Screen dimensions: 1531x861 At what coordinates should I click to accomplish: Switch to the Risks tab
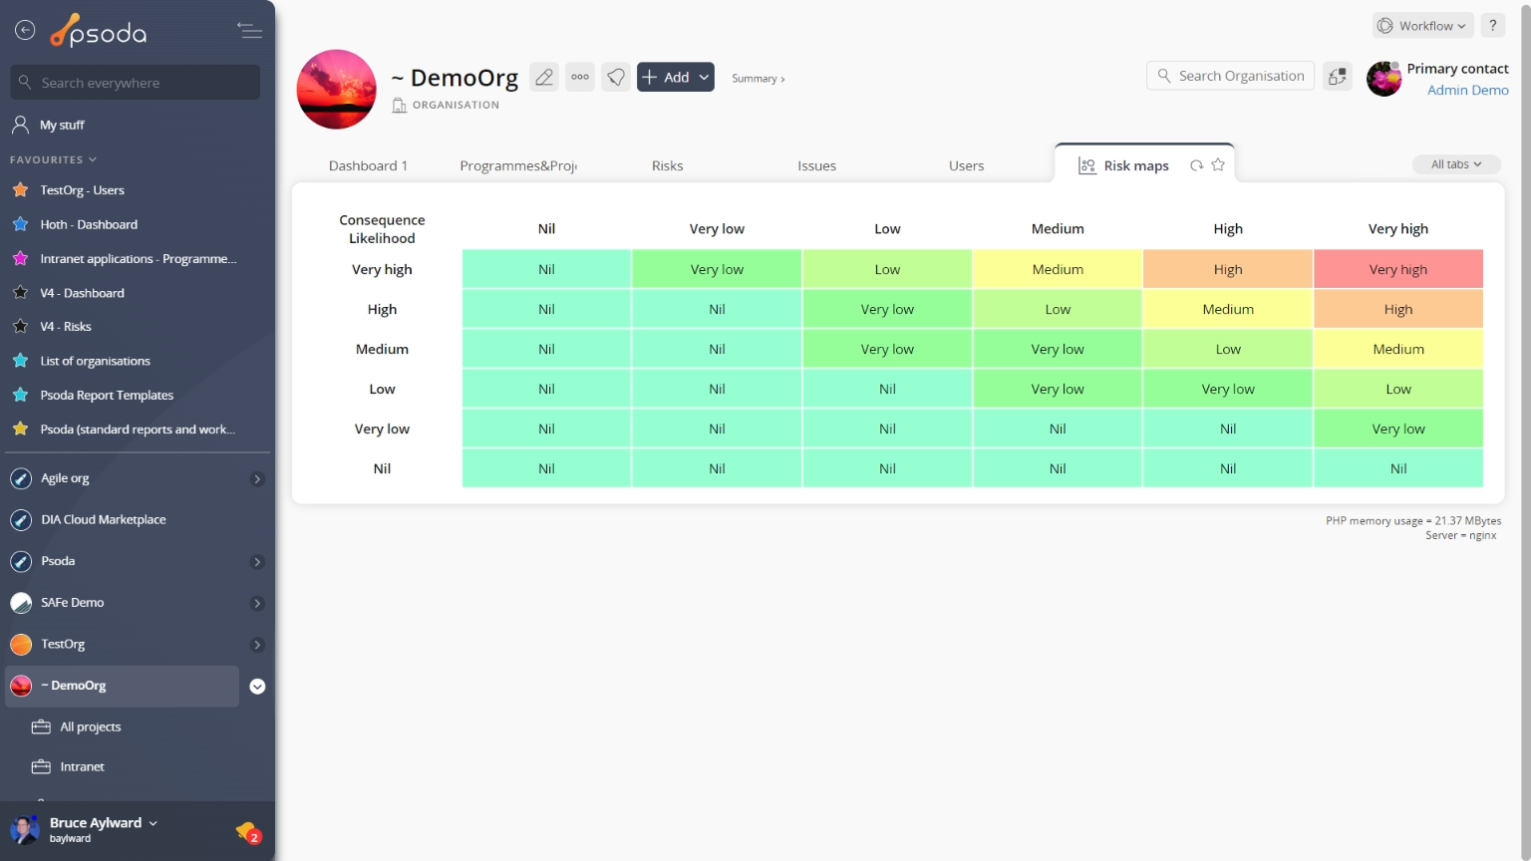667,165
